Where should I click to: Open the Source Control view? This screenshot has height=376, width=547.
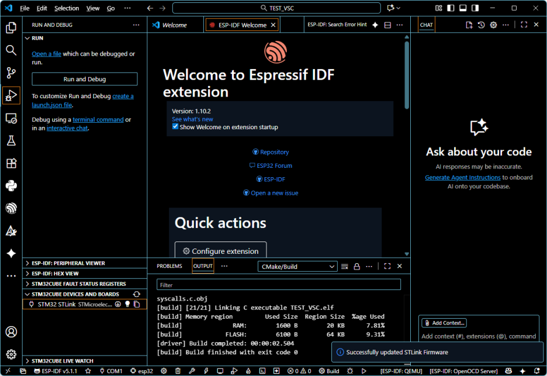(11, 73)
